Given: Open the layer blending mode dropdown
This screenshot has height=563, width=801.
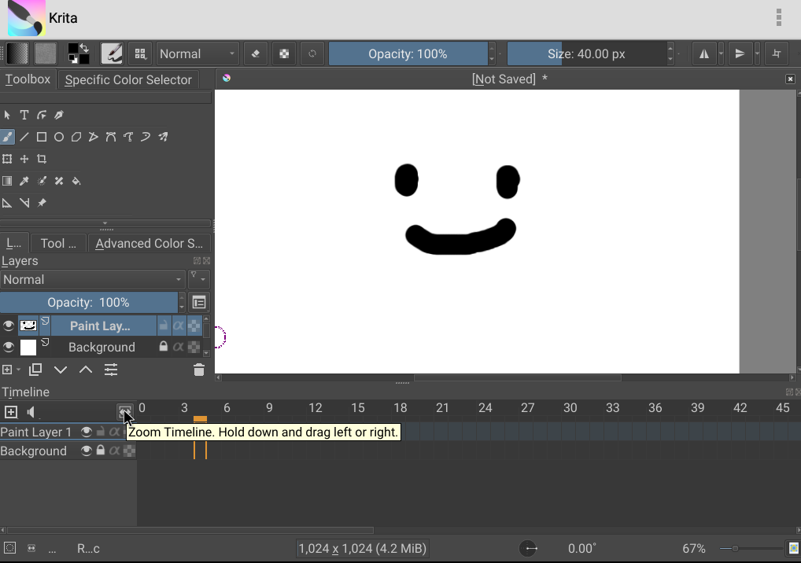Looking at the screenshot, I should (x=92, y=280).
